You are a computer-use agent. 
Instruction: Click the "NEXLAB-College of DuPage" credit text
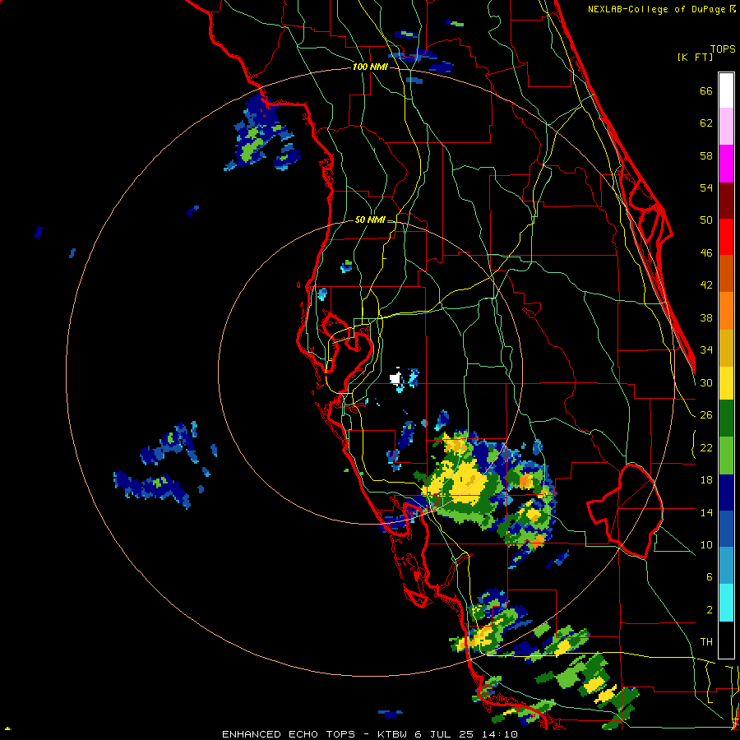pyautogui.click(x=656, y=9)
